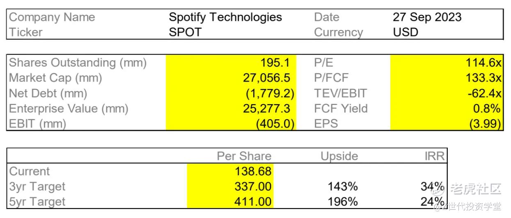Click the EBIT value (405.0)
Screen dimensions: 511x218
pos(275,124)
